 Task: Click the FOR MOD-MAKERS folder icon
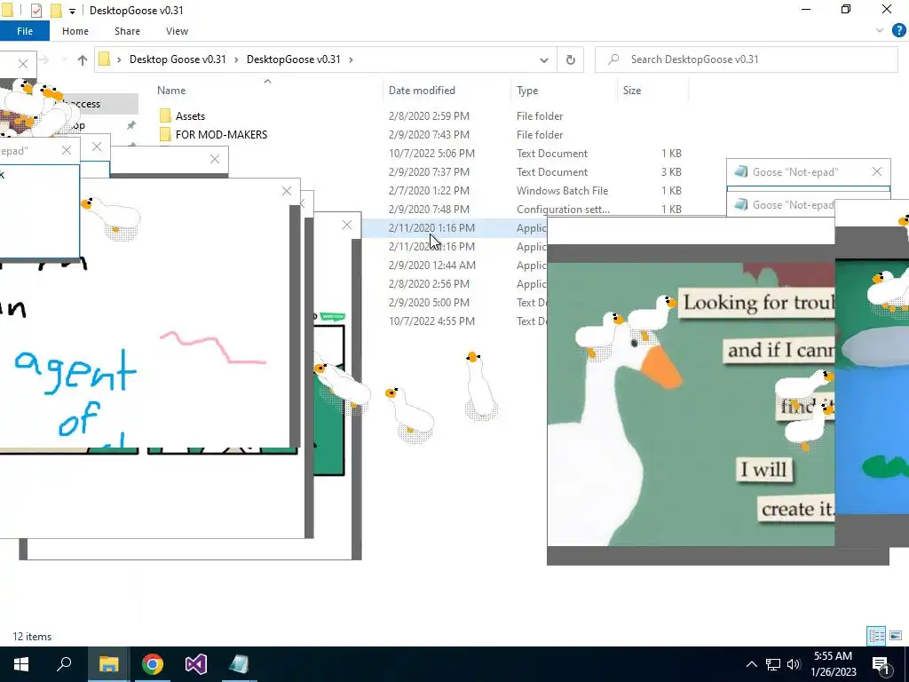165,135
